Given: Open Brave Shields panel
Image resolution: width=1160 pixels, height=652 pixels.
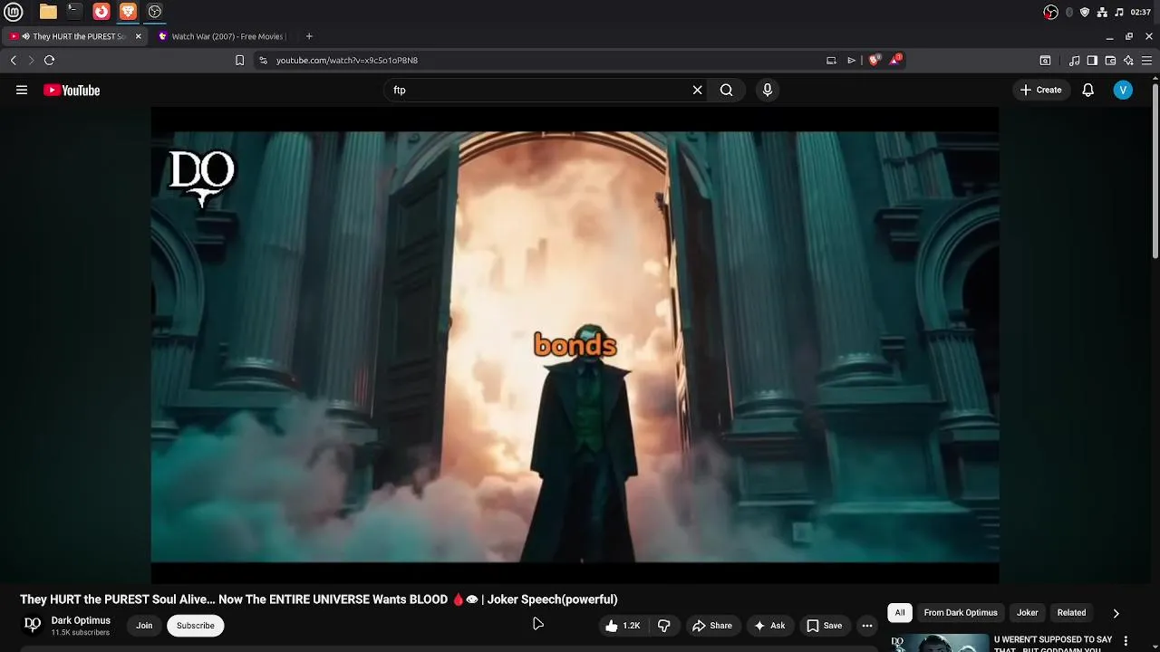Looking at the screenshot, I should (874, 60).
